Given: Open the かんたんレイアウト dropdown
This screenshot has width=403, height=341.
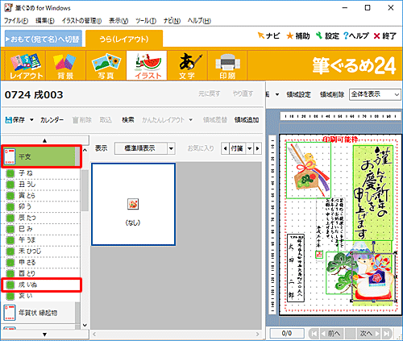Looking at the screenshot, I should pos(190,120).
